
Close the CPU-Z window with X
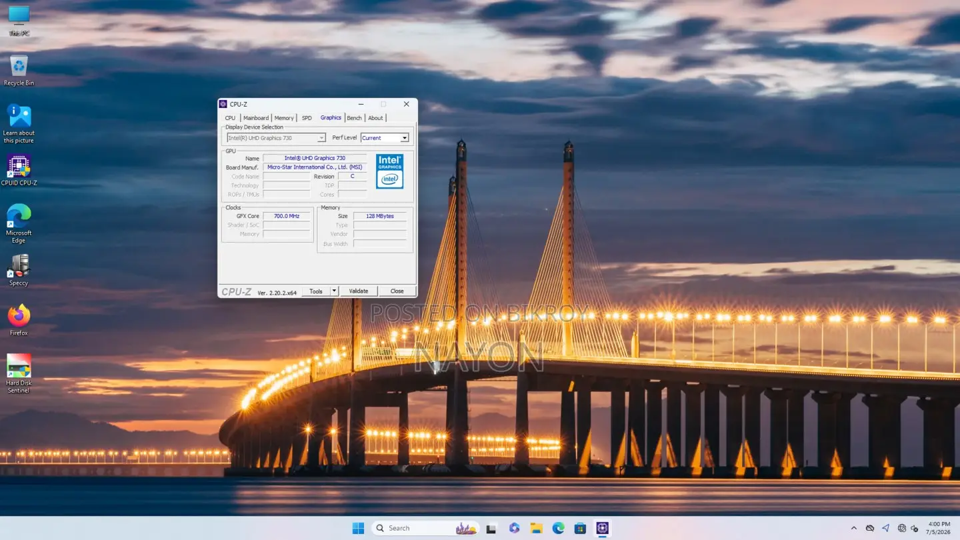(x=406, y=104)
